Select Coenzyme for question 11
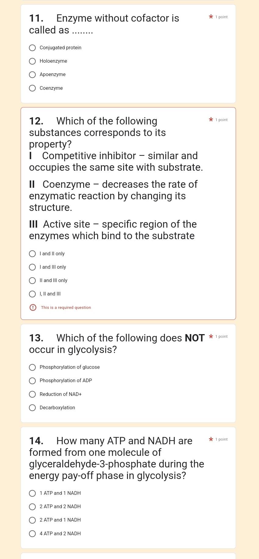This screenshot has width=259, height=559. pyautogui.click(x=32, y=88)
